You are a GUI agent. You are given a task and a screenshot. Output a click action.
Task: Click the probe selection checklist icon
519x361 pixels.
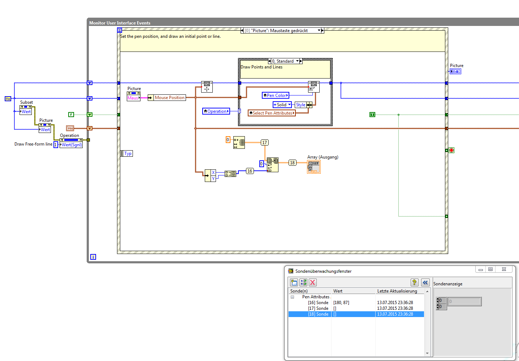[x=303, y=282]
